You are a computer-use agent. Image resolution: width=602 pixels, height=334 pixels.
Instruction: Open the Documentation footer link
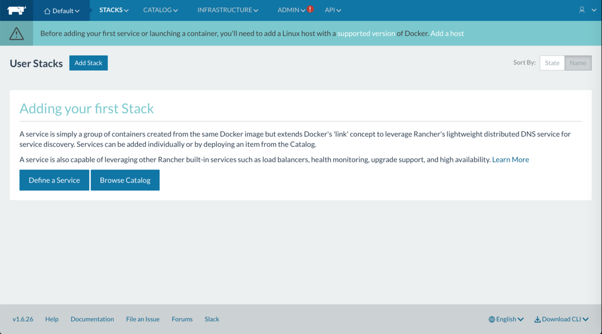pos(92,319)
